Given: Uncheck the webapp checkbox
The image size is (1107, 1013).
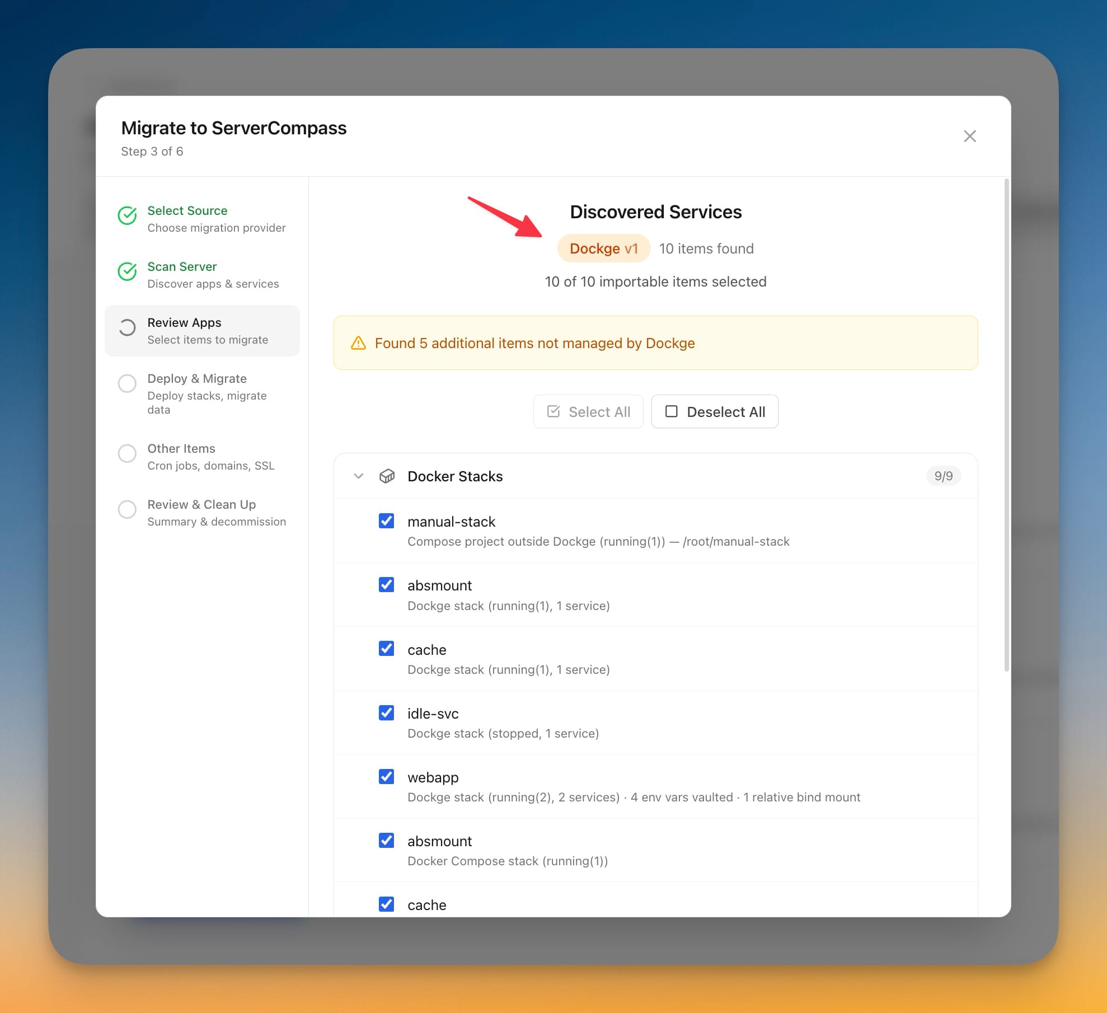Looking at the screenshot, I should pyautogui.click(x=387, y=777).
